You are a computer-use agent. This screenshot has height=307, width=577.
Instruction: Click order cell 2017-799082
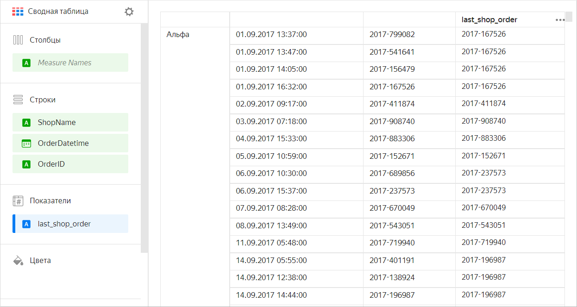[392, 35]
